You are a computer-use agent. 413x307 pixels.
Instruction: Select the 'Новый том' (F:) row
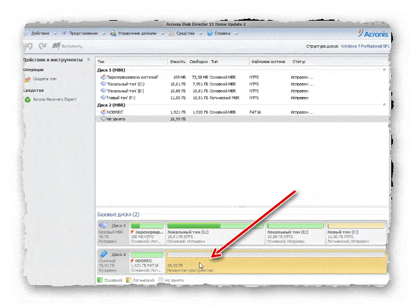[242, 98]
